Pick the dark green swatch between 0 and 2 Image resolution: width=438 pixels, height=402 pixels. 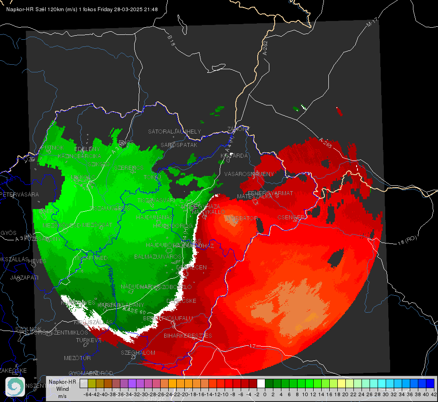[x=269, y=383]
